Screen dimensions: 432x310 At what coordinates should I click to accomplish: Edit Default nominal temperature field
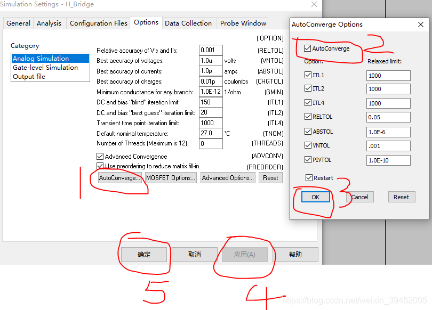[x=211, y=133]
